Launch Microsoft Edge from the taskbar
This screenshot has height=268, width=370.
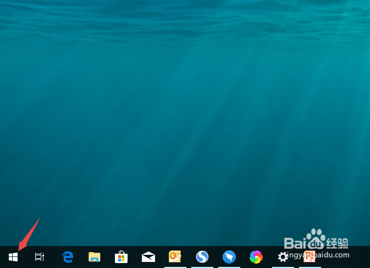click(68, 257)
